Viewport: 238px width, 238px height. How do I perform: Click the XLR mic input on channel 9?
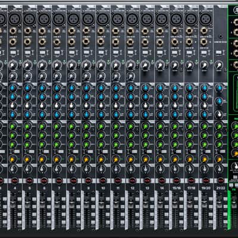click(x=88, y=20)
